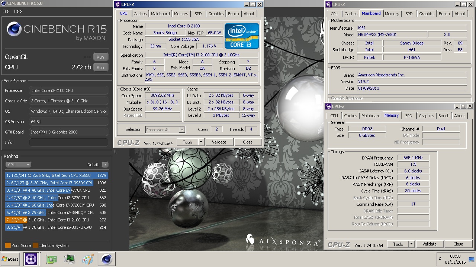
Task: Click Validate in the center CPU-Z window
Action: [219, 142]
